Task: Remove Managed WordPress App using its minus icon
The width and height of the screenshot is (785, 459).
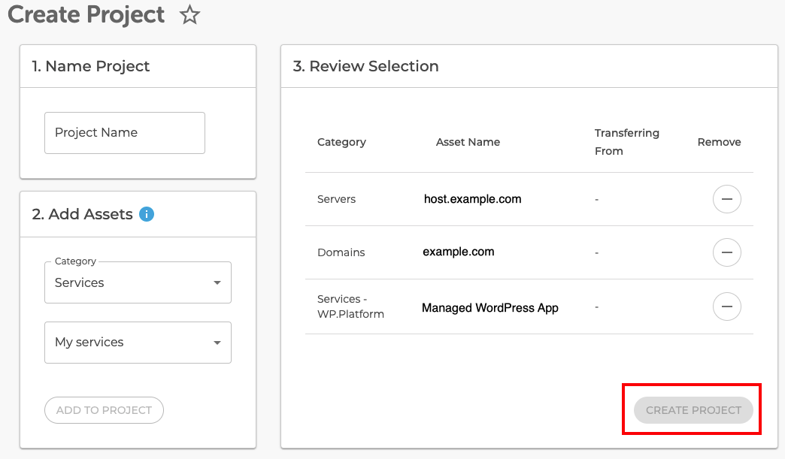Action: [x=726, y=307]
